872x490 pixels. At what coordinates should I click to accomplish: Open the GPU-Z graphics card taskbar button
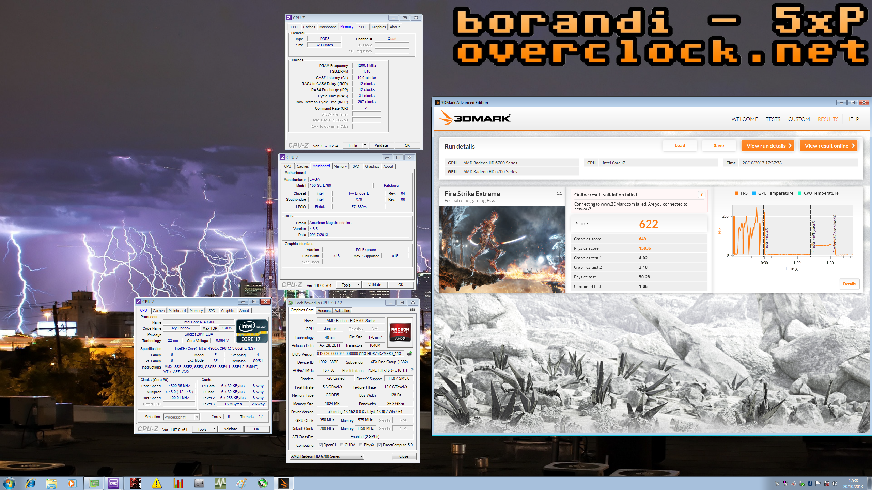tap(94, 483)
